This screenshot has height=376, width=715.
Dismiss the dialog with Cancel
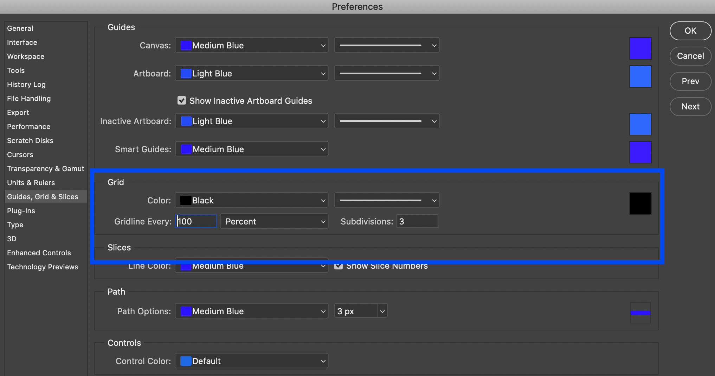coord(690,56)
